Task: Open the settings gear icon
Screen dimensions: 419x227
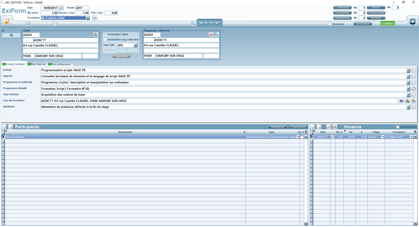Action: pyautogui.click(x=412, y=22)
